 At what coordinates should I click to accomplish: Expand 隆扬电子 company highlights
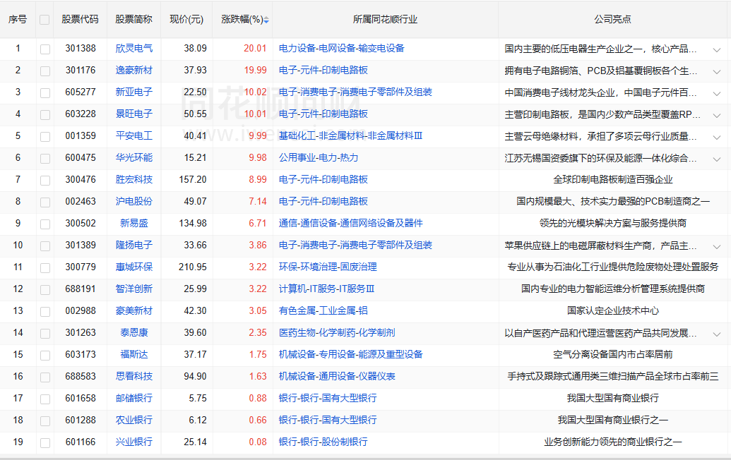[717, 247]
